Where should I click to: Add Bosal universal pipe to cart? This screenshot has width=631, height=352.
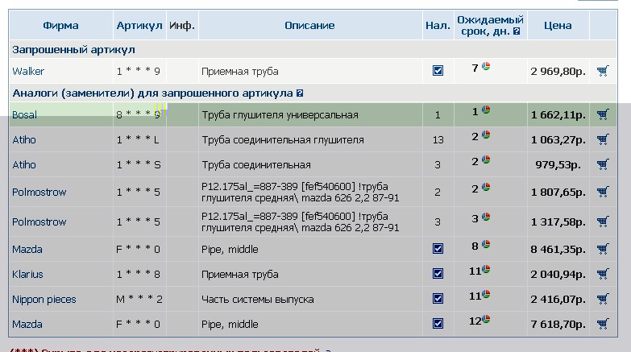pyautogui.click(x=603, y=114)
